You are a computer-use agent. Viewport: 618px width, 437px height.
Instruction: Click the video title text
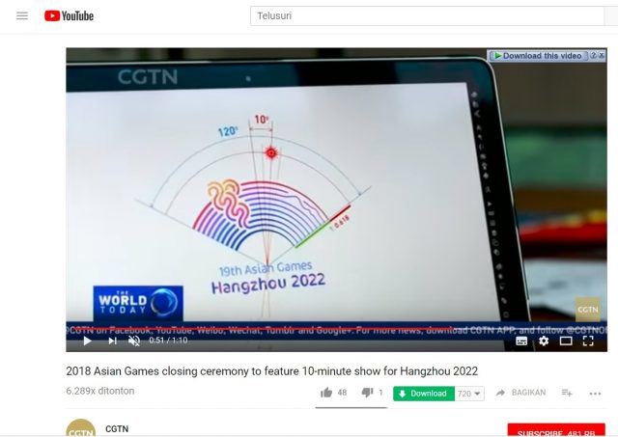272,370
